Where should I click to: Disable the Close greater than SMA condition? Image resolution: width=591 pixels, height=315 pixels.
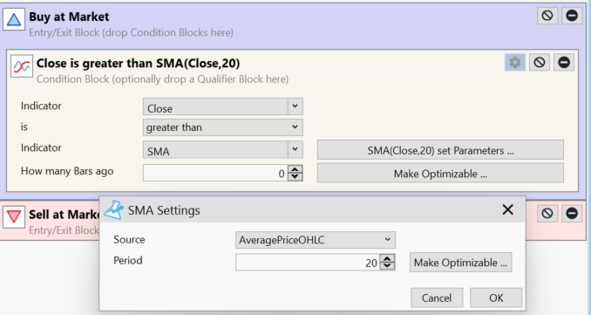pyautogui.click(x=540, y=62)
